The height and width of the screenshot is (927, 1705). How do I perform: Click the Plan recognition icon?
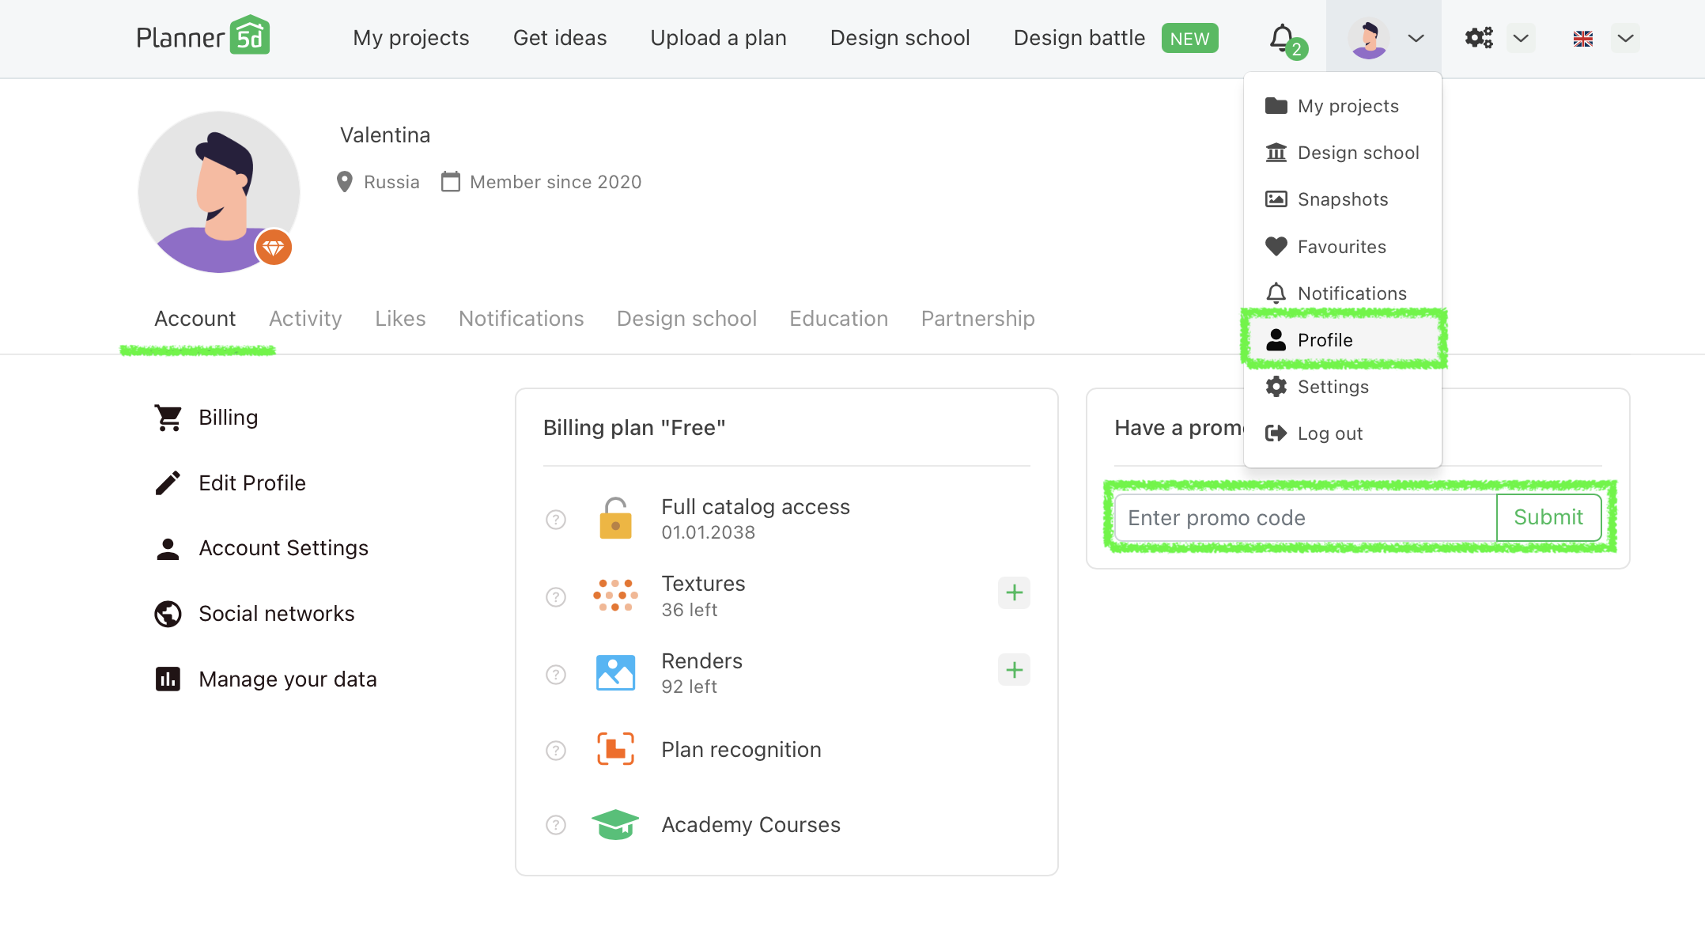(x=615, y=749)
